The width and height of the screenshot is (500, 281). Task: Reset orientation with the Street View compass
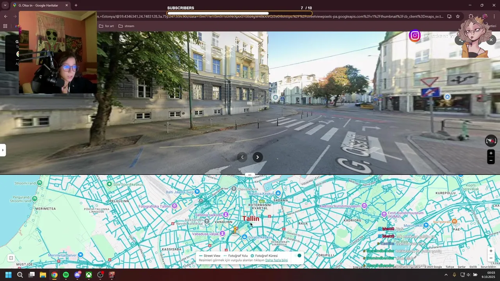click(491, 141)
